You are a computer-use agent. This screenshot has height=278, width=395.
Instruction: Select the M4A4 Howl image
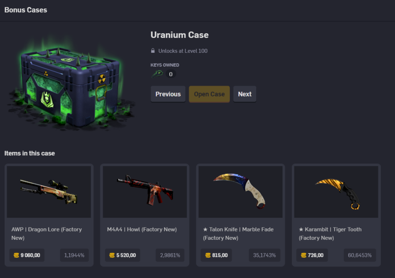click(x=145, y=192)
